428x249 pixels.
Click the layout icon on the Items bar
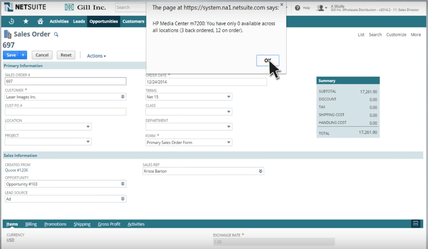[415, 223]
